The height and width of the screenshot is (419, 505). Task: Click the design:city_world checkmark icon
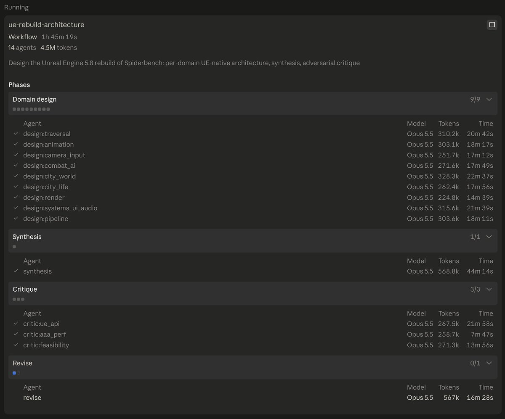16,176
